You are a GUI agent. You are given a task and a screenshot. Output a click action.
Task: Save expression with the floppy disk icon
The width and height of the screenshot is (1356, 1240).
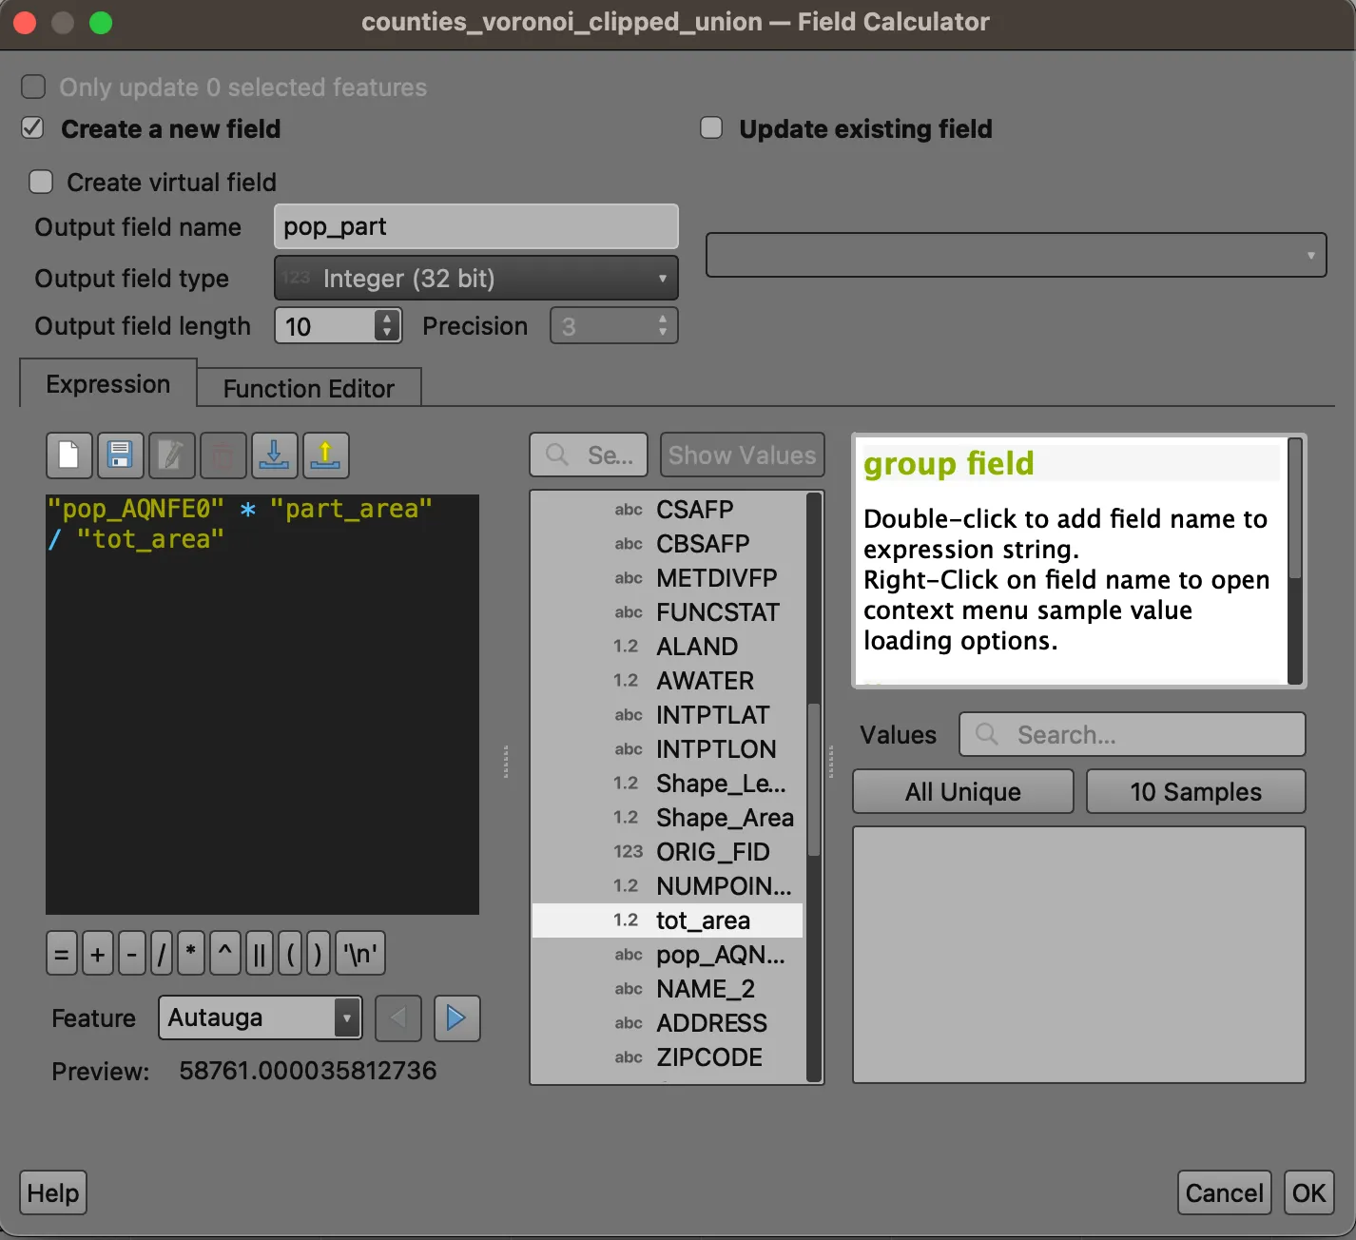[120, 455]
